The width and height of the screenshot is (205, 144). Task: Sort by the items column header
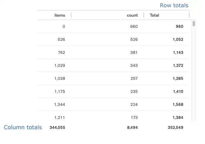click(60, 15)
